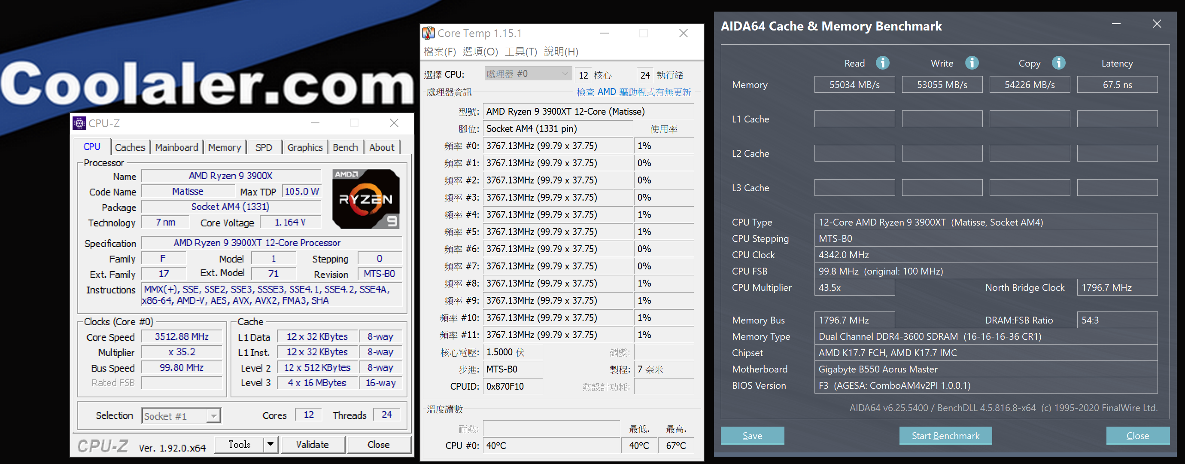Click the Validate button in CPU-Z
Viewport: 1185px width, 464px height.
coord(313,445)
